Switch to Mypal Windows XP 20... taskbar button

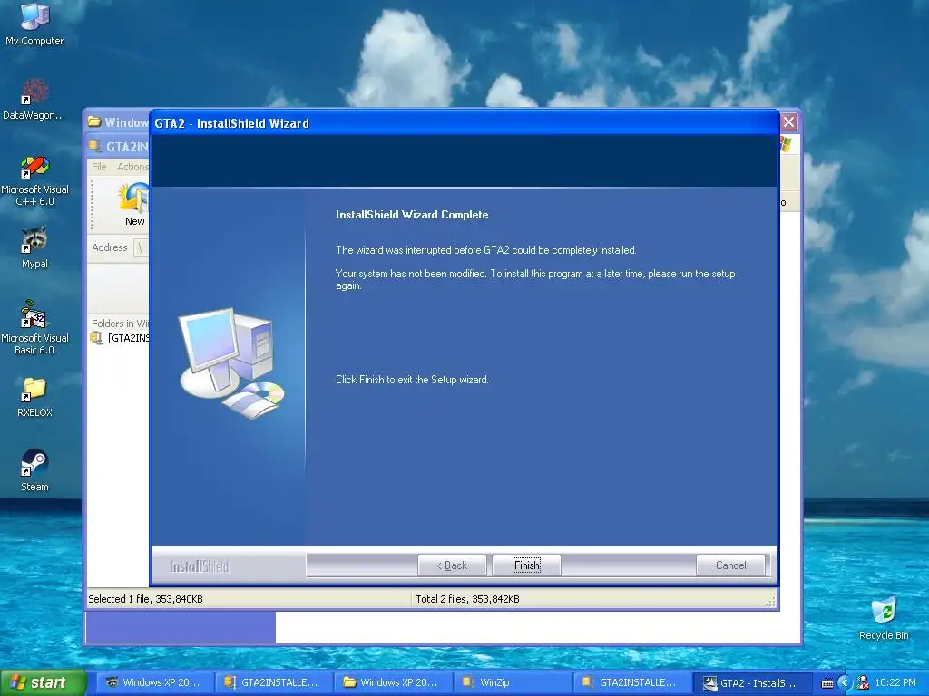tap(153, 682)
